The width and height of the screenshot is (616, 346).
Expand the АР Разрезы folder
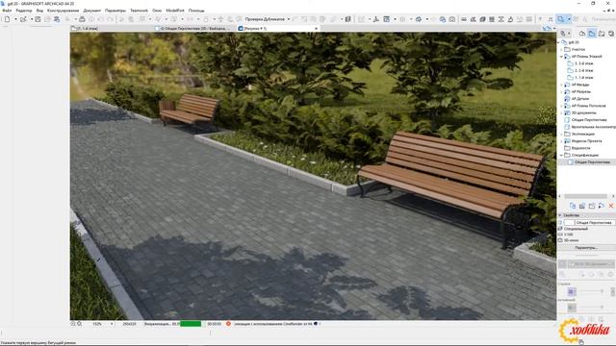coord(562,92)
